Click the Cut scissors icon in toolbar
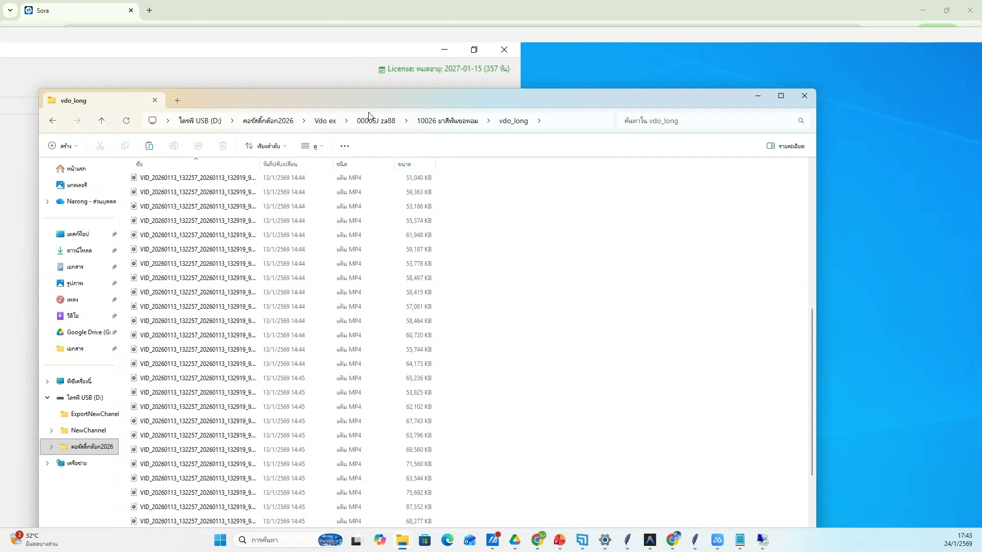This screenshot has width=982, height=552. tap(100, 146)
